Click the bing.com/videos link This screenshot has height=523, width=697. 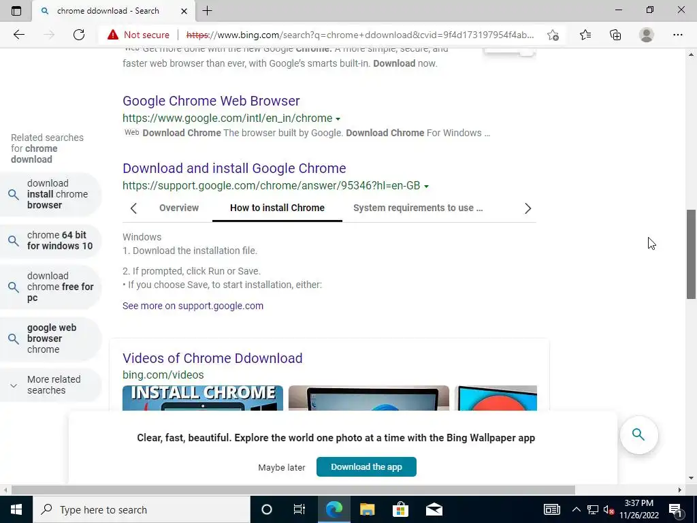point(163,375)
